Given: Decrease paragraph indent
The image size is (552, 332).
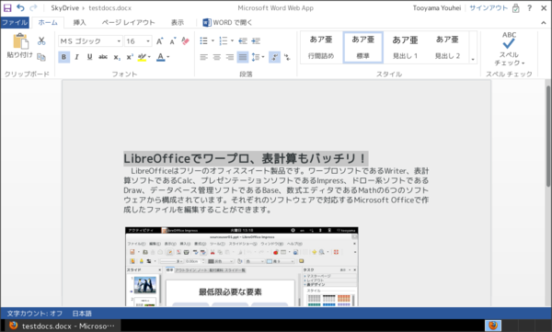Looking at the screenshot, I should point(243,40).
